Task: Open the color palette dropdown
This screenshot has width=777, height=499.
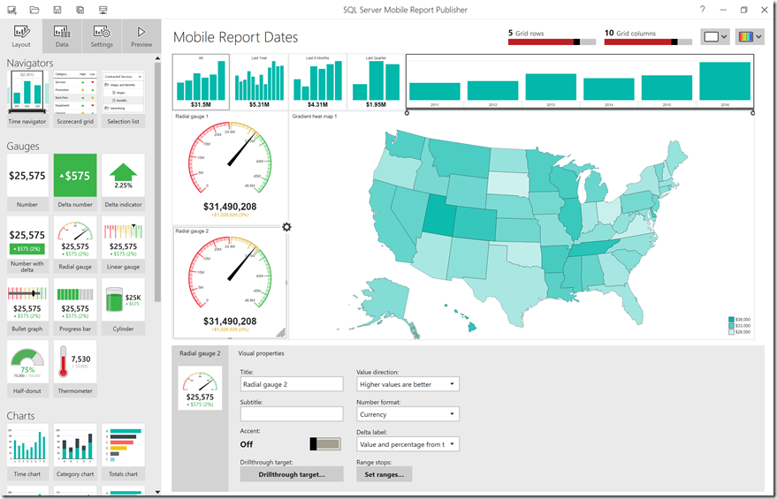Action: (x=749, y=37)
